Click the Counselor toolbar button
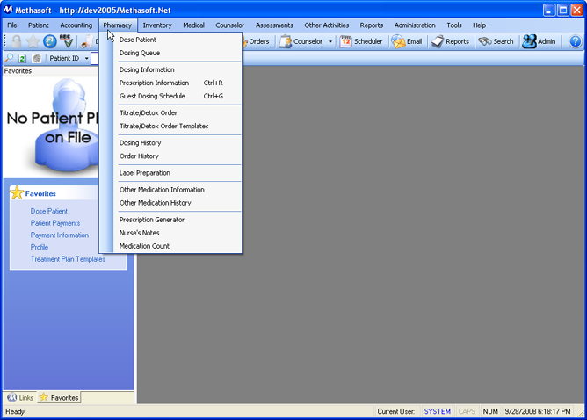The width and height of the screenshot is (587, 420). click(x=301, y=41)
